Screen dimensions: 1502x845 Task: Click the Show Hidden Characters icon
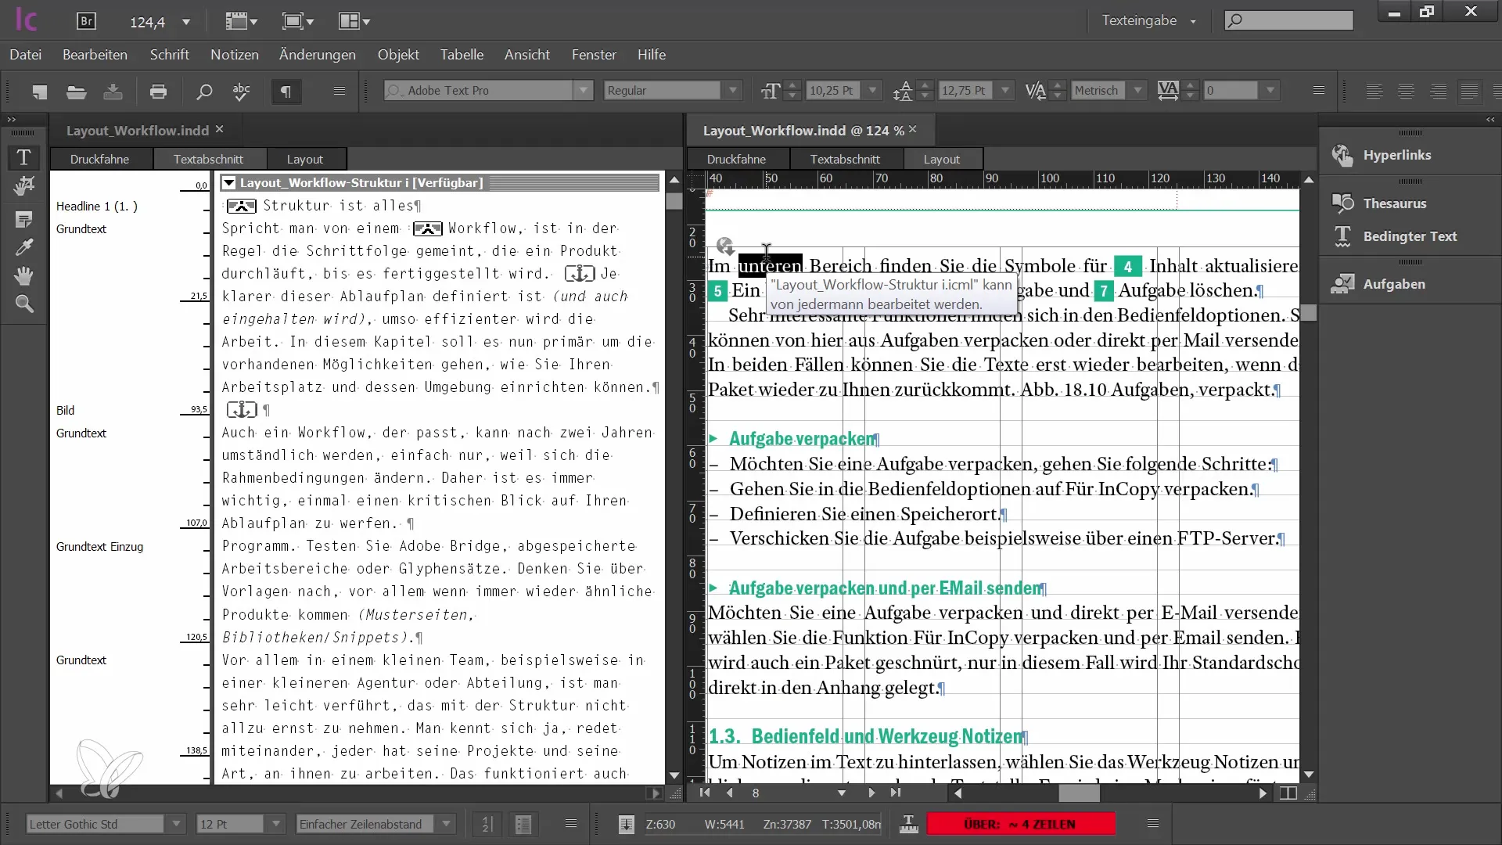pyautogui.click(x=287, y=93)
